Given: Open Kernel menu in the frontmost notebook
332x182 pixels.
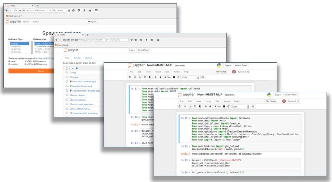Looking at the screenshot, I should coord(226,101).
